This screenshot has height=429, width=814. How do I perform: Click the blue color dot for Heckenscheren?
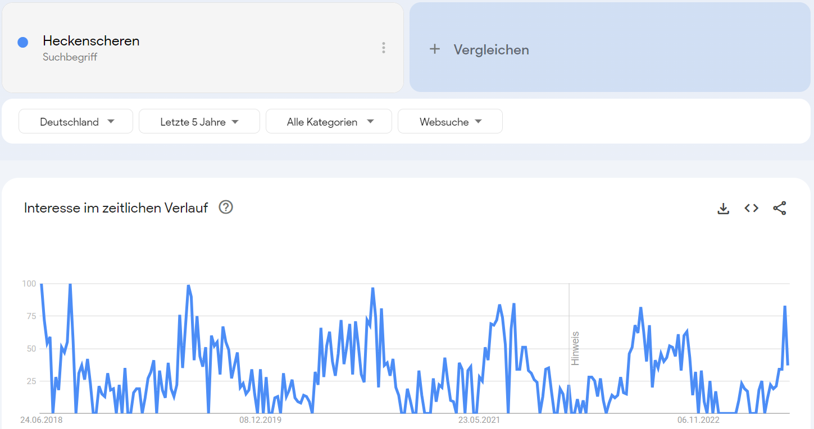click(23, 42)
